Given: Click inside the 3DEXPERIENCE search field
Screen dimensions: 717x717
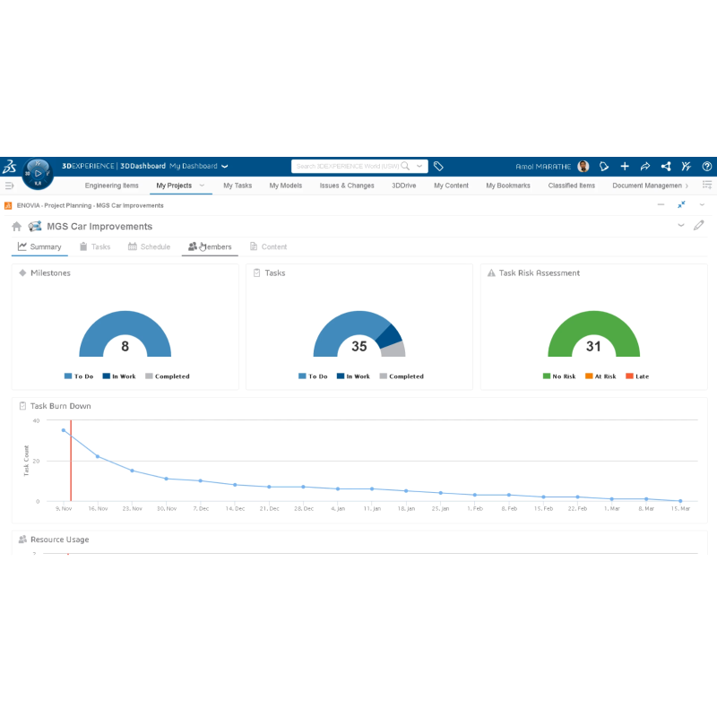Looking at the screenshot, I should (x=348, y=166).
